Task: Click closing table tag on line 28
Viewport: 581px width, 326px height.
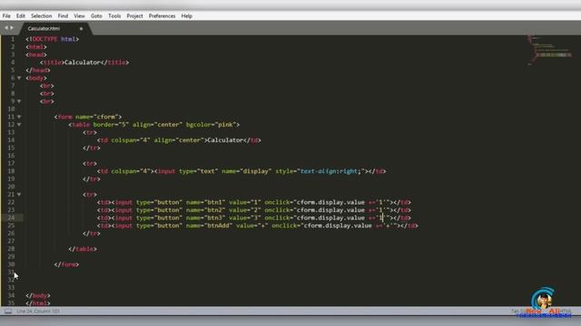Action: (x=83, y=249)
